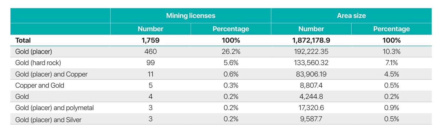Select the 'Gold (placer)' row label
The image size is (442, 133).
click(34, 51)
